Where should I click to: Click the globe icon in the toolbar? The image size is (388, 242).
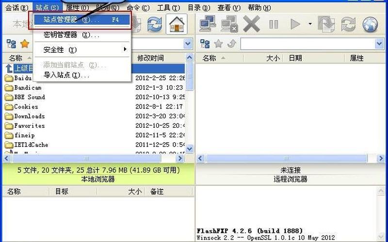pyautogui.click(x=370, y=24)
